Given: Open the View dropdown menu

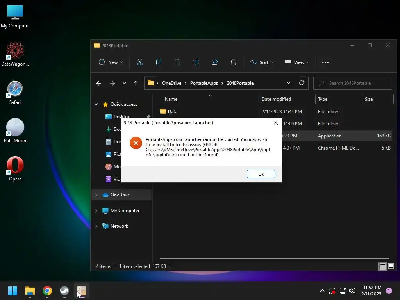Looking at the screenshot, I should 297,62.
